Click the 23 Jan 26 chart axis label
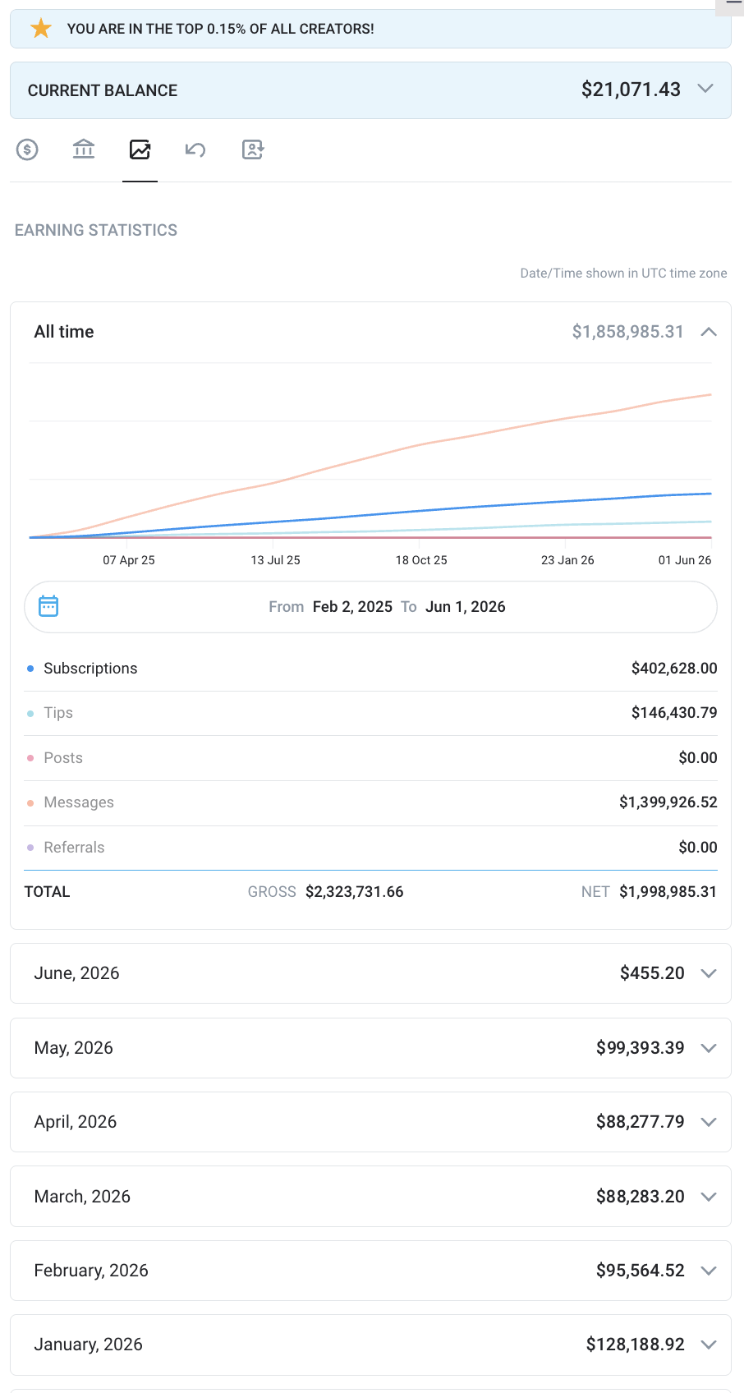Image resolution: width=744 pixels, height=1393 pixels. pyautogui.click(x=567, y=560)
